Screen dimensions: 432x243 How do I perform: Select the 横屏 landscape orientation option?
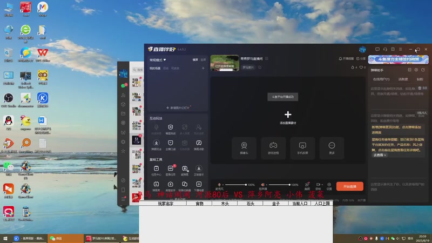tap(195, 60)
